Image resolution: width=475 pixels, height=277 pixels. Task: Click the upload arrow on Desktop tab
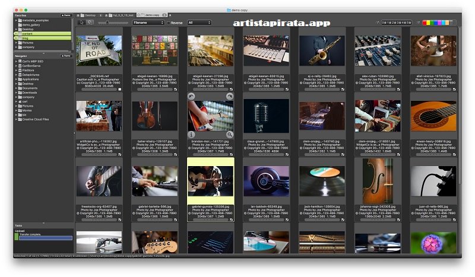pos(100,15)
